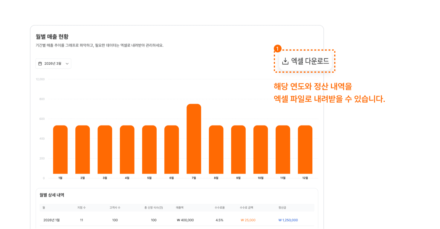The width and height of the screenshot is (440, 229).
Task: Click the 12,000 y-axis label
Action: (x=40, y=79)
